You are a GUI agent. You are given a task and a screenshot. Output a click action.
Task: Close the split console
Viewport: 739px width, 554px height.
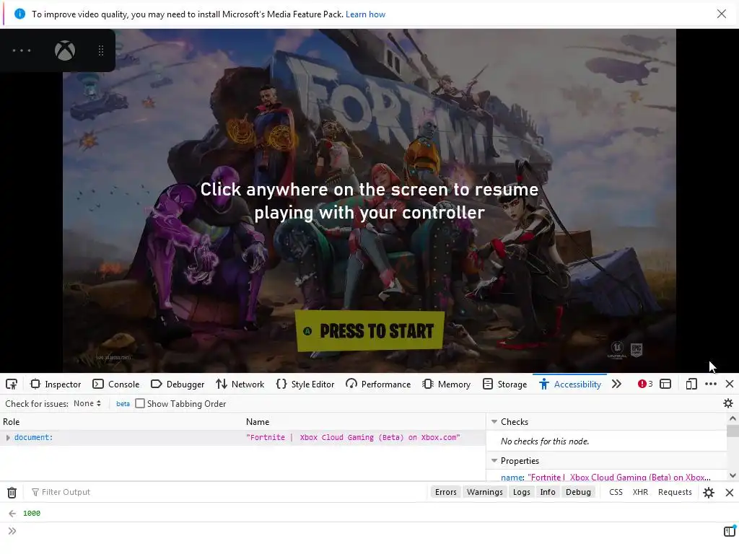coord(729,492)
